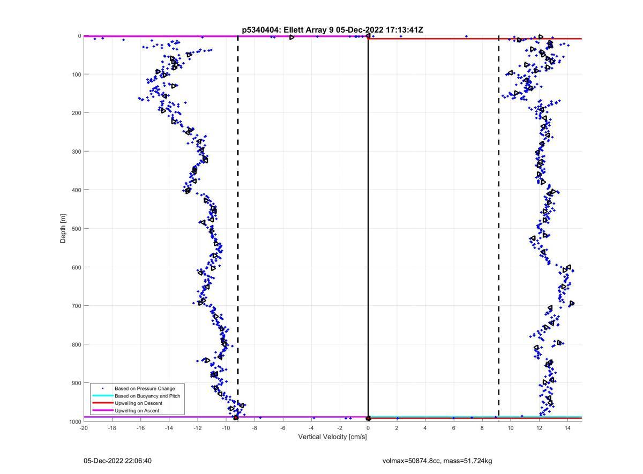Click depth axis tick label "900"

76,383
